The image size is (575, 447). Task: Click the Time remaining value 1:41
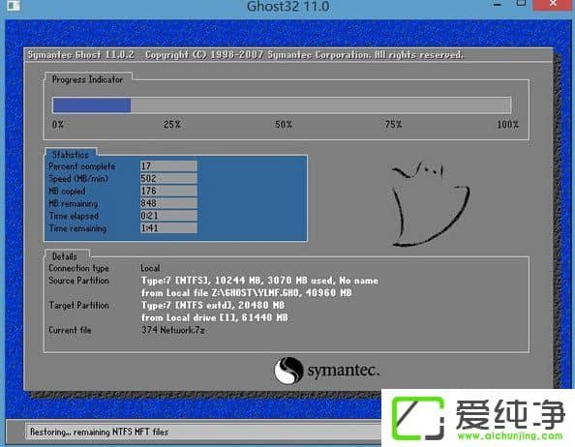click(x=168, y=228)
